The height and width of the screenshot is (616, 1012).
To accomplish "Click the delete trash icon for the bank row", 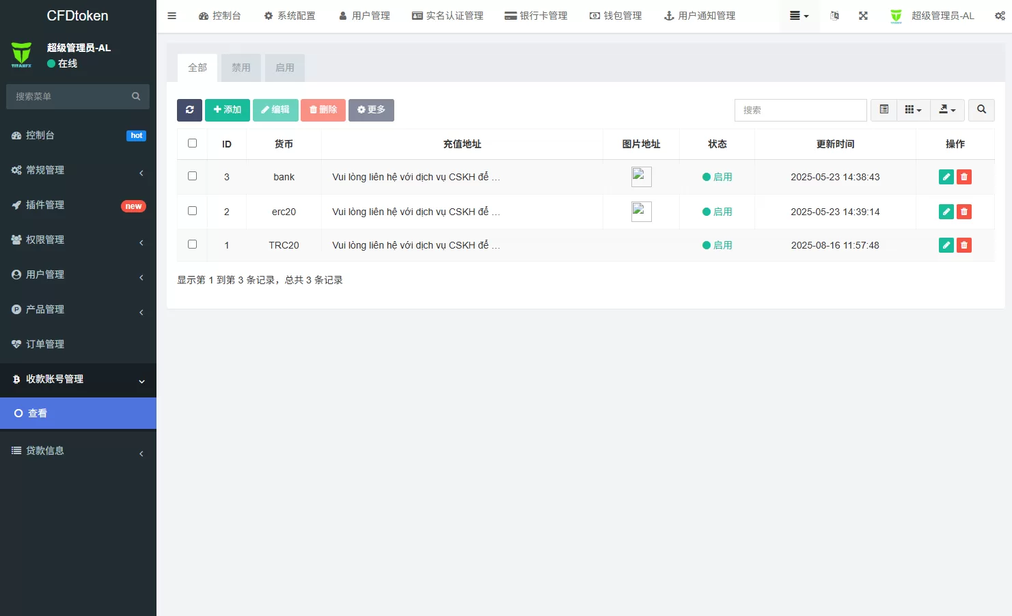I will point(963,176).
